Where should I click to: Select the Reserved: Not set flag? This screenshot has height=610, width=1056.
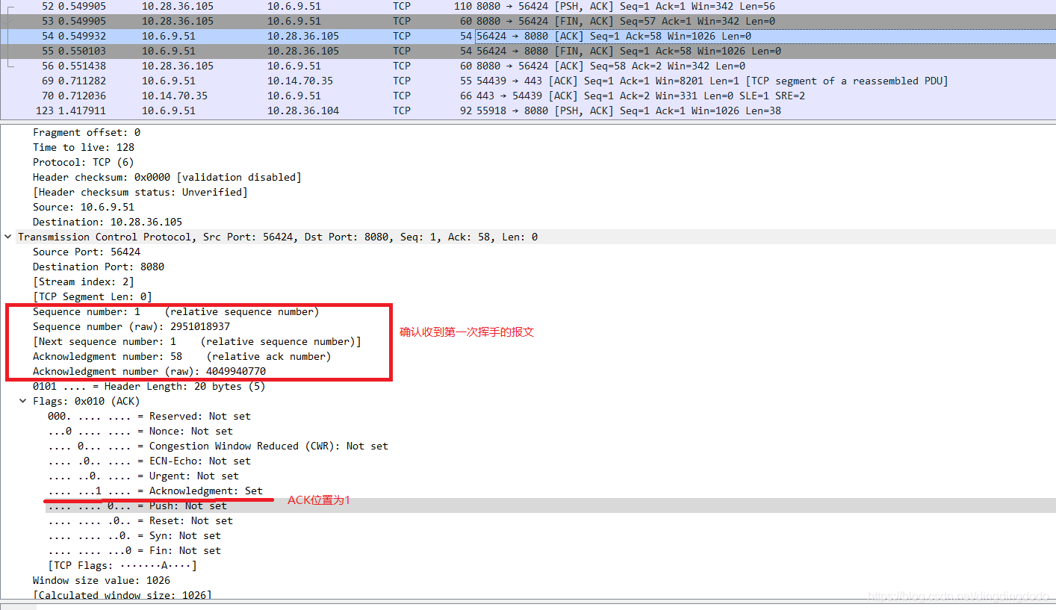tap(149, 416)
